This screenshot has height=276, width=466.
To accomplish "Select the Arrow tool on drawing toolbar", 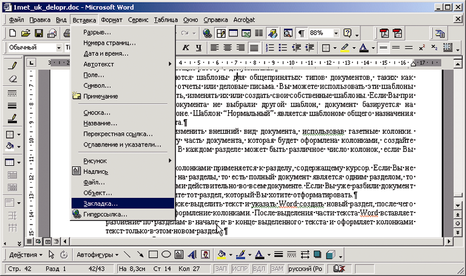I will pyautogui.click(x=140, y=255).
